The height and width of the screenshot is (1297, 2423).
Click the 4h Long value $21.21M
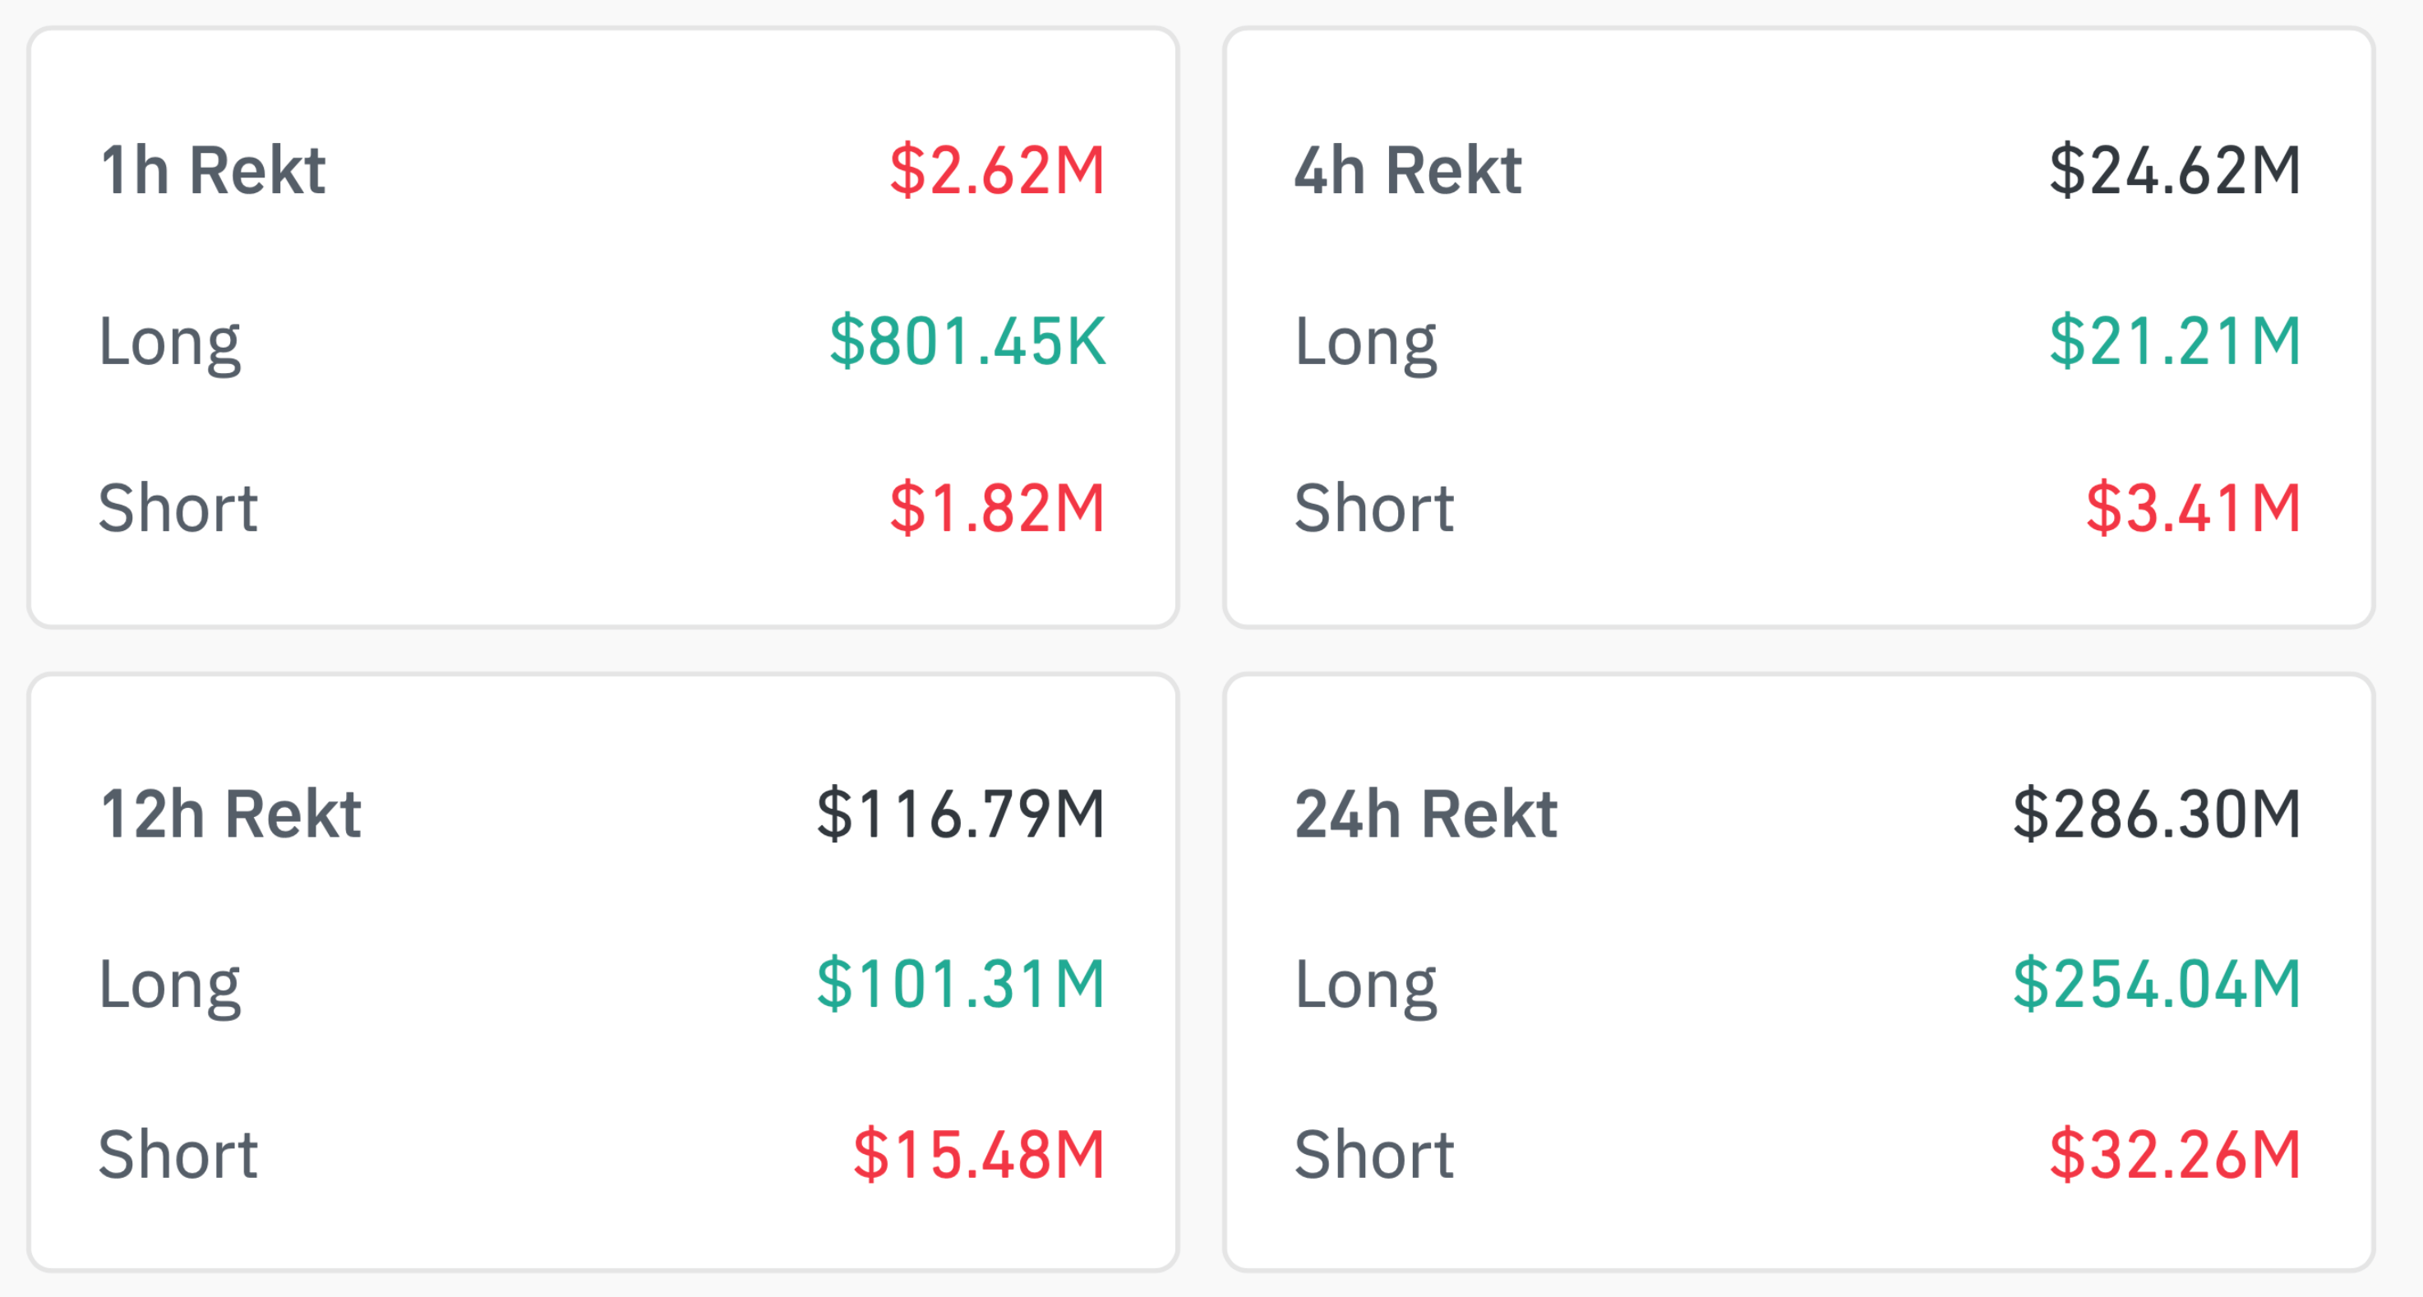pos(2176,340)
